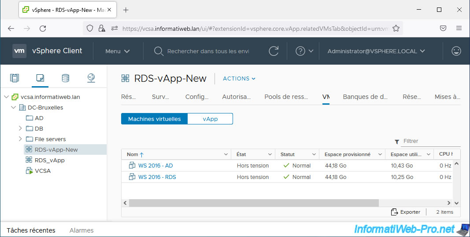Open the Administrator@VSPHERE.LOCAL user menu
This screenshot has height=237, width=470.
click(x=376, y=51)
